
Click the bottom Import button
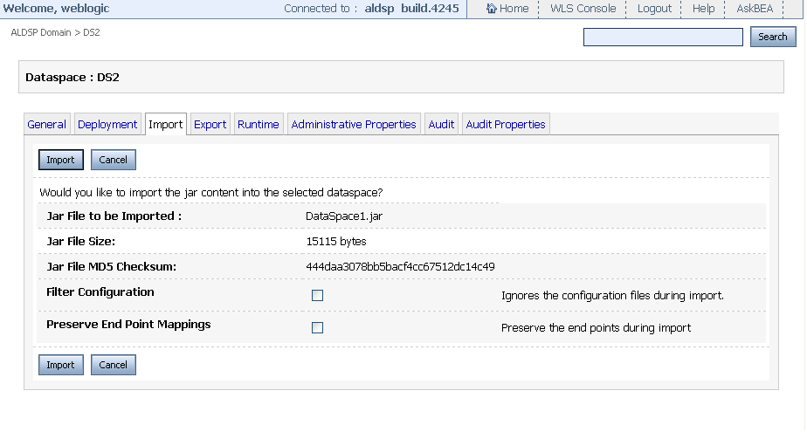click(x=61, y=365)
